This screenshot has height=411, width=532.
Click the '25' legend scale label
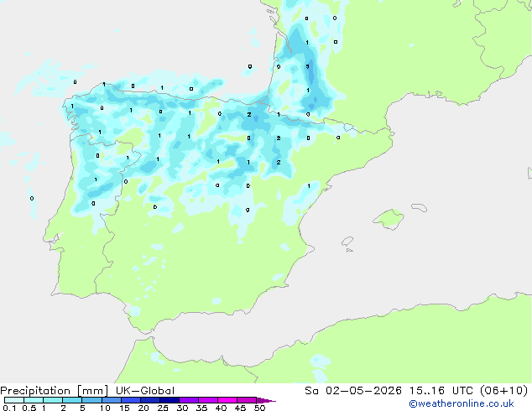coord(163,408)
